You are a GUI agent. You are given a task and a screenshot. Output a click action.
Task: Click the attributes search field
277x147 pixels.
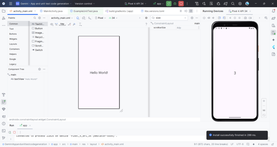pos(169,18)
